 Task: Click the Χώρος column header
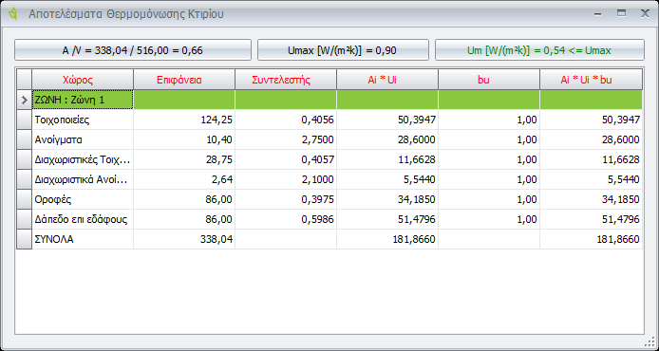click(x=83, y=80)
